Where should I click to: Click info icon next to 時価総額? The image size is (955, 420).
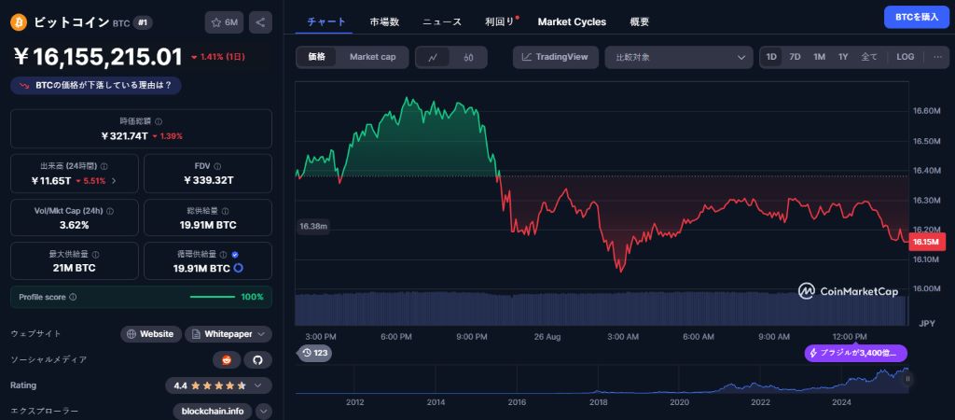(x=159, y=121)
